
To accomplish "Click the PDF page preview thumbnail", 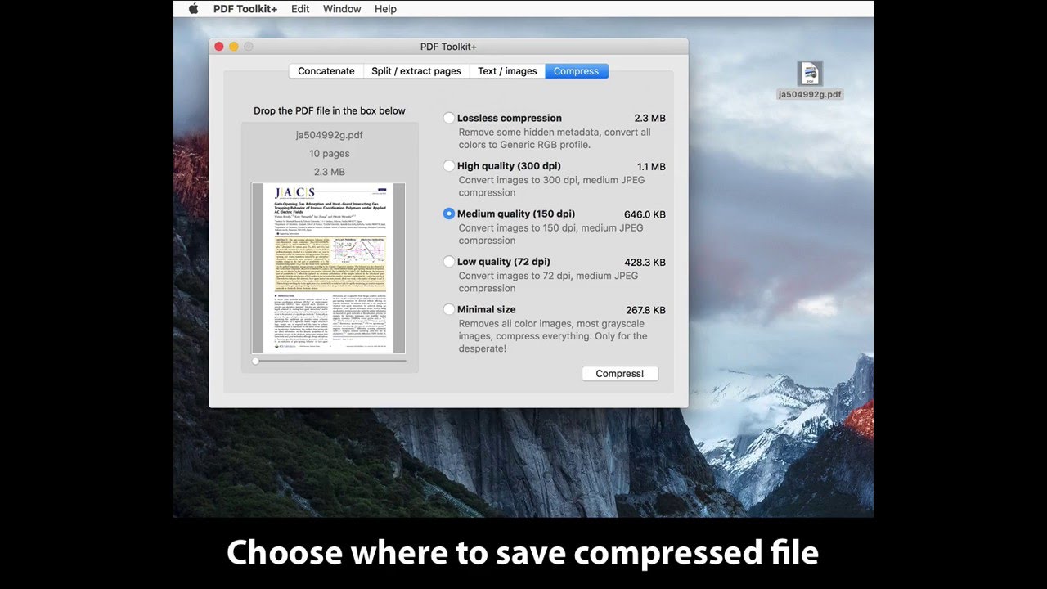I will (x=329, y=268).
